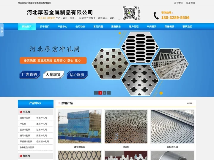Click hotline number 188-3289-5556

(x=175, y=17)
